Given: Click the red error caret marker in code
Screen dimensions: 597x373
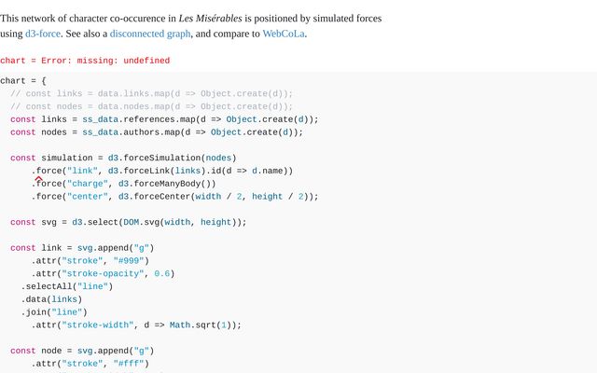Looking at the screenshot, I should (38, 179).
